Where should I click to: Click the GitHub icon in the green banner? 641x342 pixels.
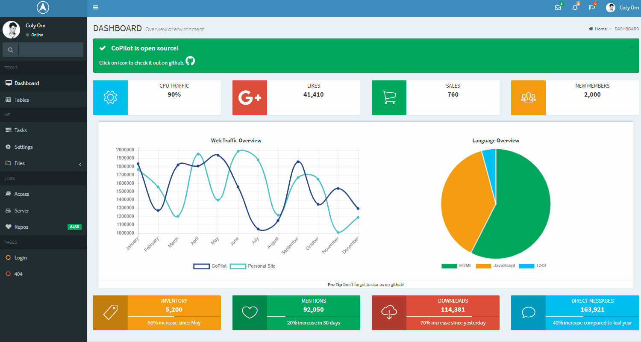(x=190, y=61)
